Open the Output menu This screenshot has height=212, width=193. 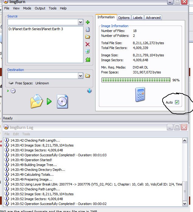pyautogui.click(x=40, y=8)
